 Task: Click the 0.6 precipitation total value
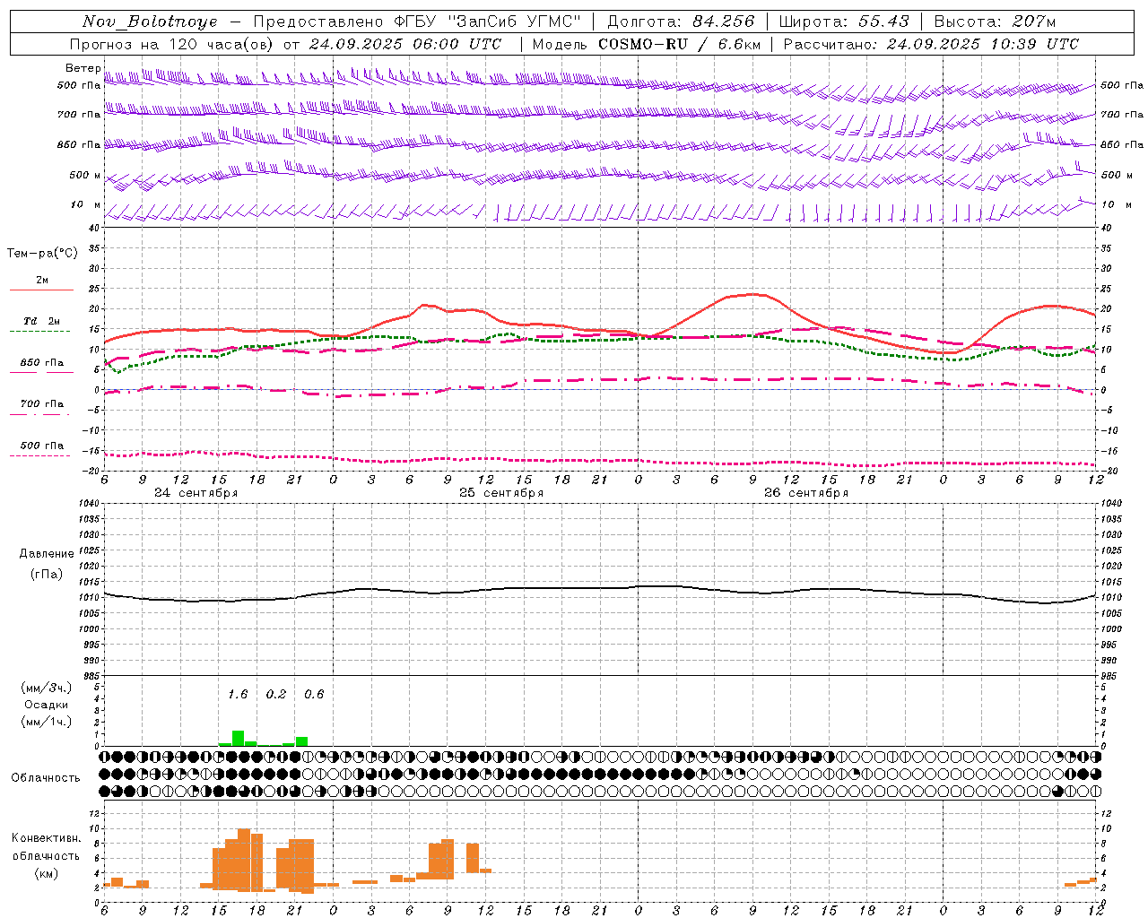314,694
